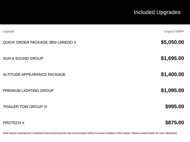190x142 pixels.
Task: Click the manufacturer data disclaimer text
Action: coord(90,133)
